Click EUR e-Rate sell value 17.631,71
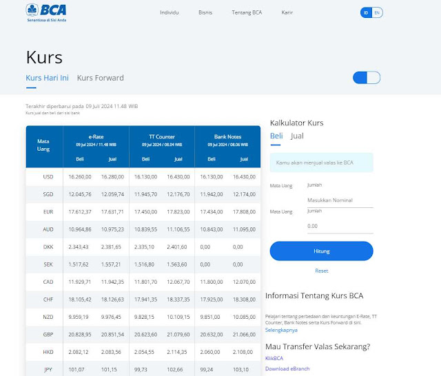This screenshot has height=376, width=441. coord(112,211)
